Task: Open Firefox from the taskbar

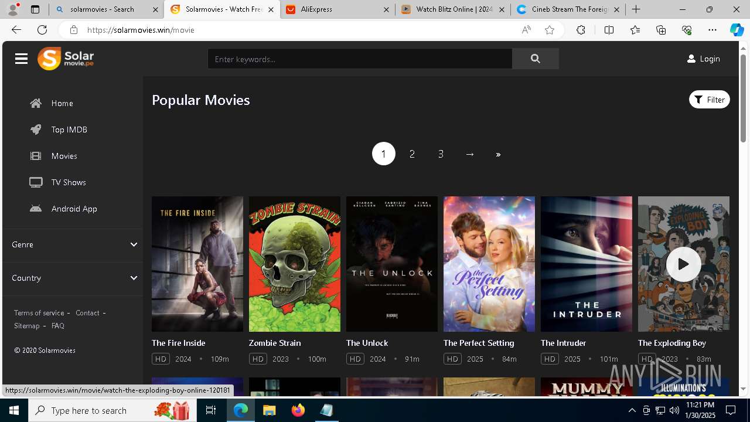Action: tap(298, 410)
